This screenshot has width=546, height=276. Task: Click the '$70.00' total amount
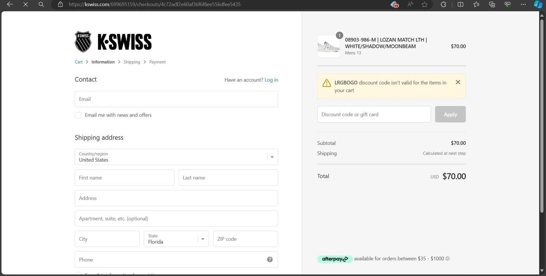coord(454,176)
